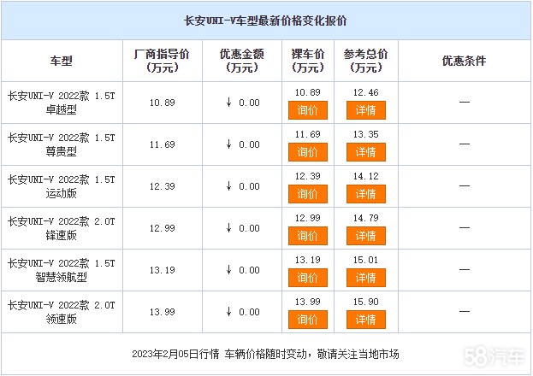Click the 裸车价 column header
This screenshot has height=376, width=533.
click(308, 61)
